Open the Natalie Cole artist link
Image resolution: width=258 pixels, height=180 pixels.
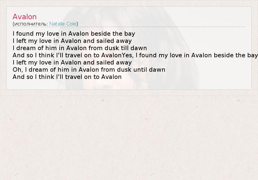tap(63, 24)
